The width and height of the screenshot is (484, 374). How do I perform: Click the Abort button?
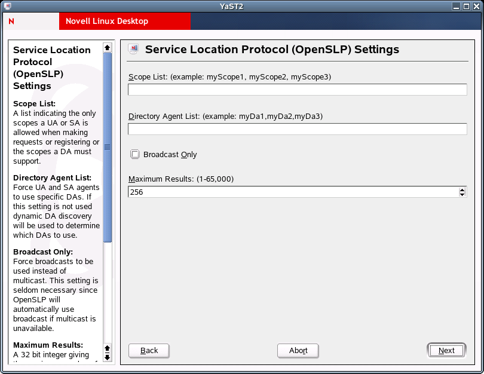pos(298,351)
